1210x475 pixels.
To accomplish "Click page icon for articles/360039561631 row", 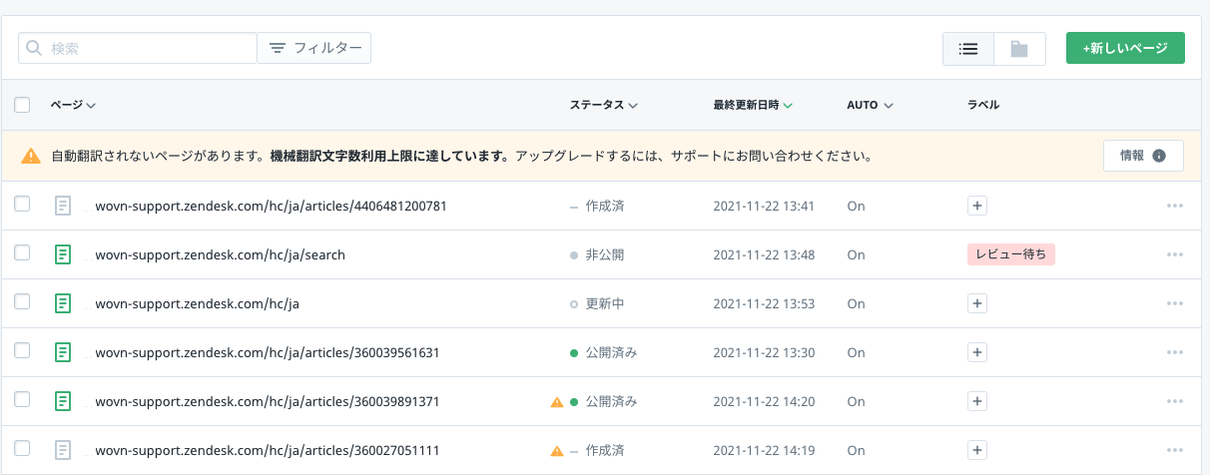I will (63, 352).
